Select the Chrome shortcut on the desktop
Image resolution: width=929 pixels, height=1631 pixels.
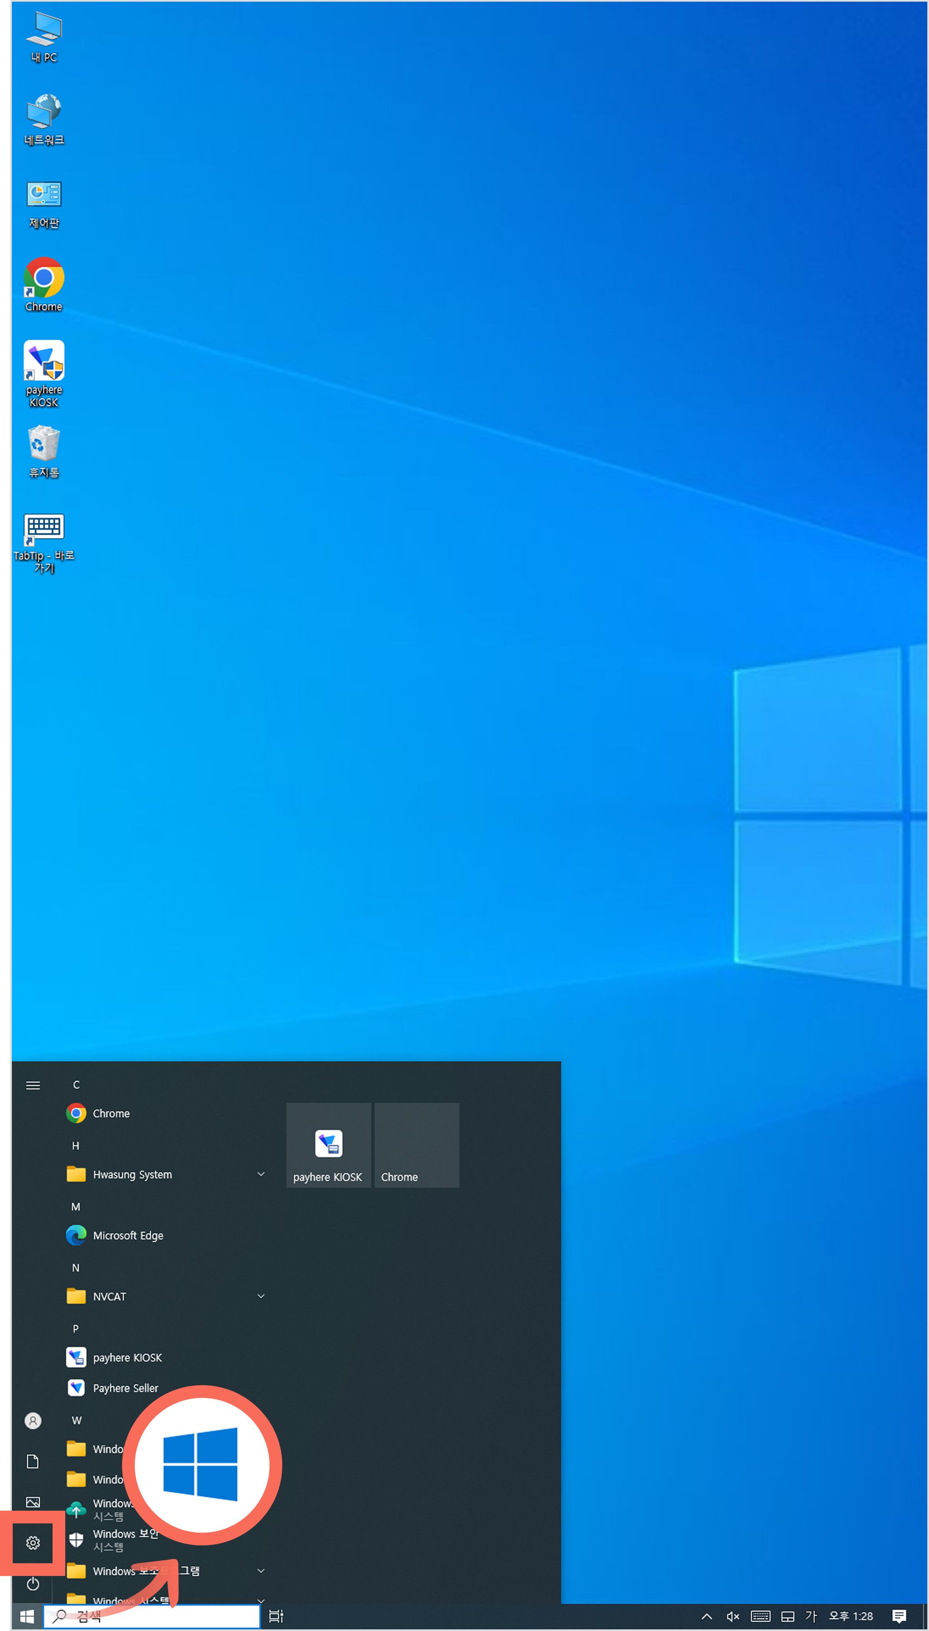tap(44, 284)
